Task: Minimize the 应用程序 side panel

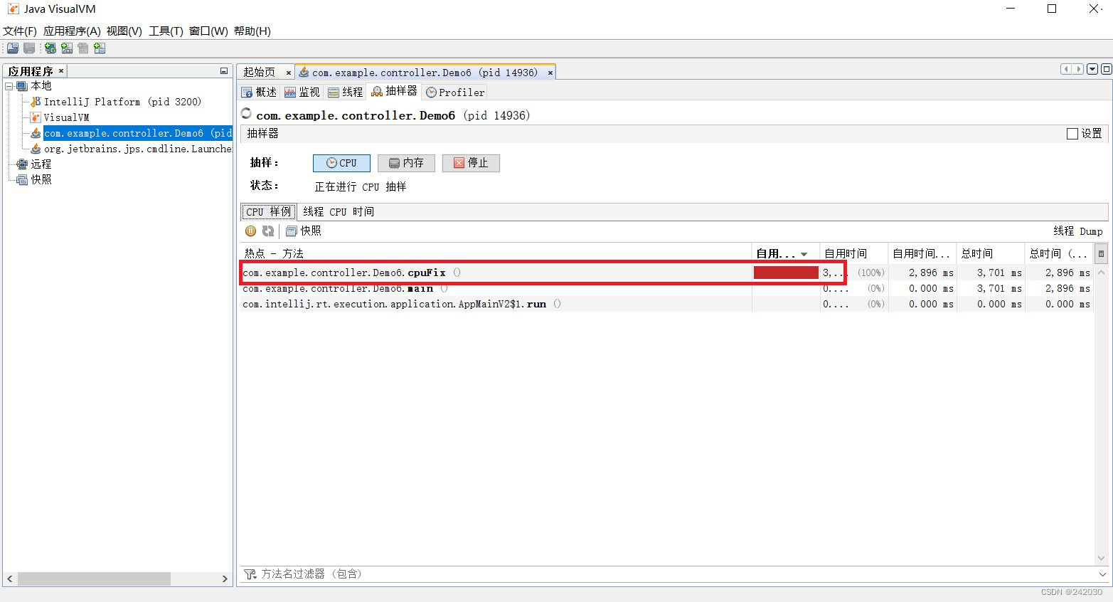Action: (224, 71)
